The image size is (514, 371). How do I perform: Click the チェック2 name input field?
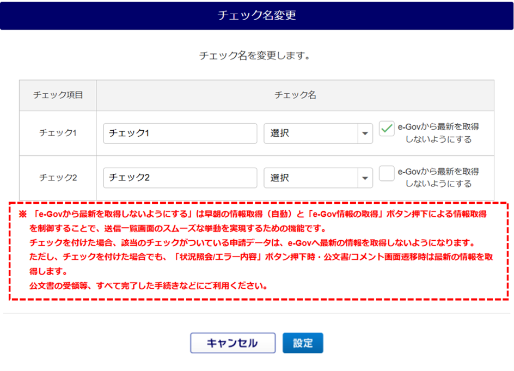pos(180,178)
